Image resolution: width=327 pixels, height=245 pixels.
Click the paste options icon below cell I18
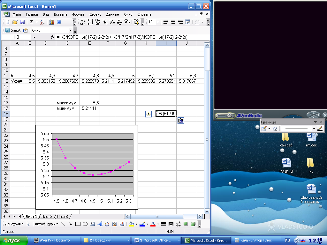(x=180, y=121)
